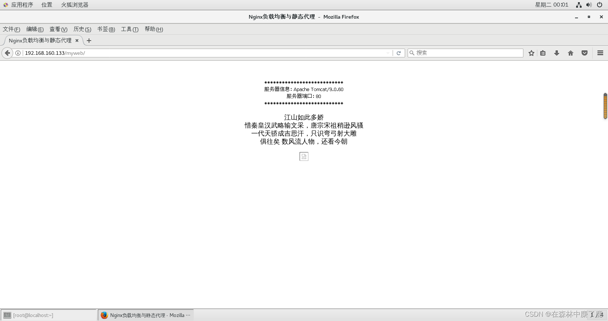Click the orange striped scrollbar thumb at right

coord(605,106)
